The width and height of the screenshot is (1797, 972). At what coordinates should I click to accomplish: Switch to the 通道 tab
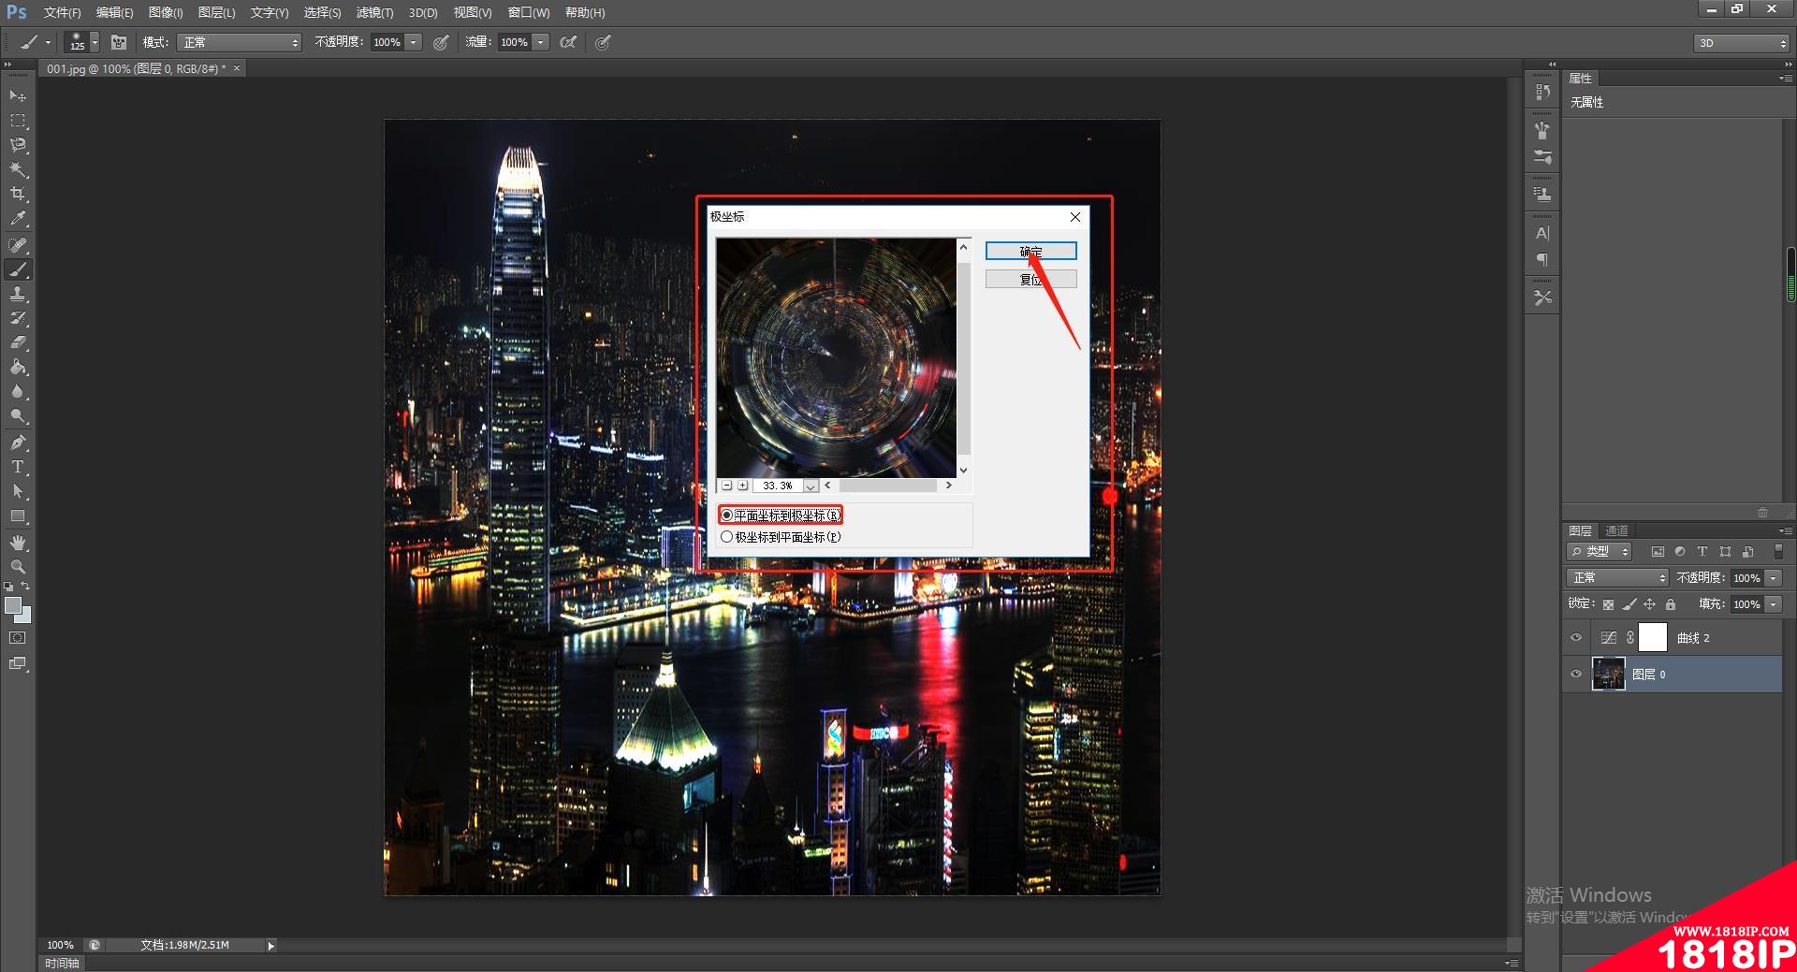[x=1617, y=530]
